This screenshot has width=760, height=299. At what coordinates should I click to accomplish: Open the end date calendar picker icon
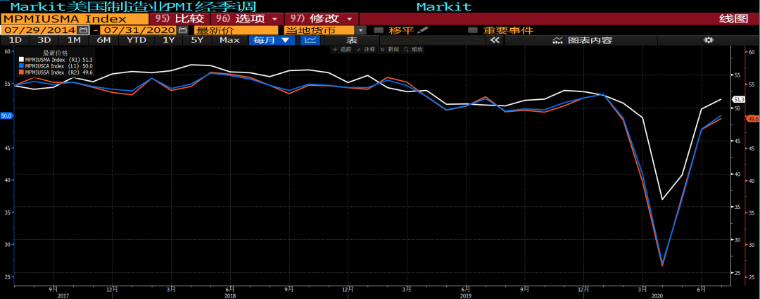coord(183,30)
